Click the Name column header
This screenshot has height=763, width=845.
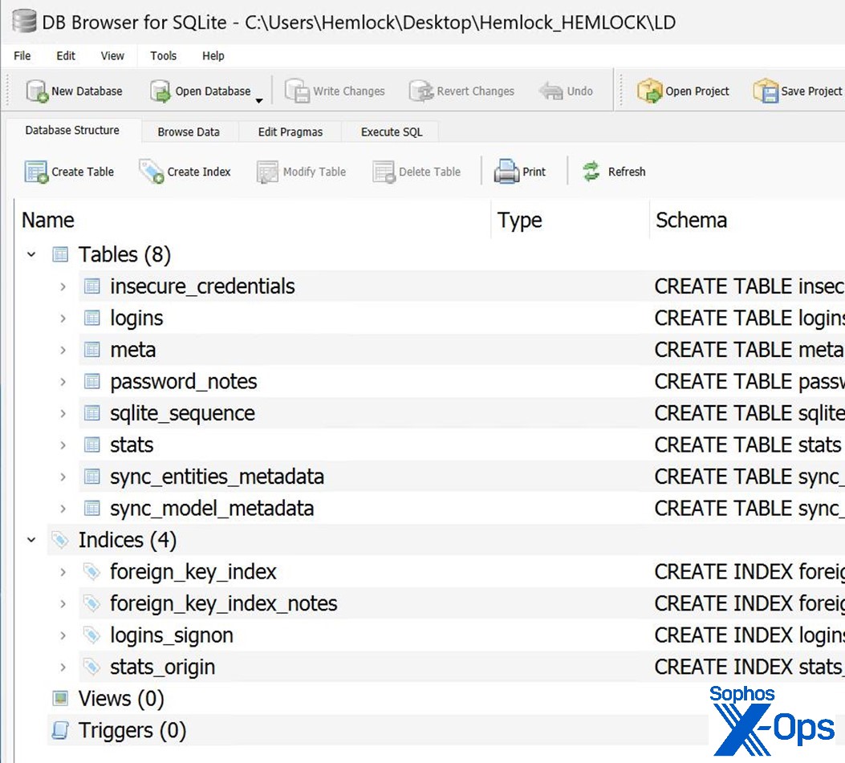(254, 220)
